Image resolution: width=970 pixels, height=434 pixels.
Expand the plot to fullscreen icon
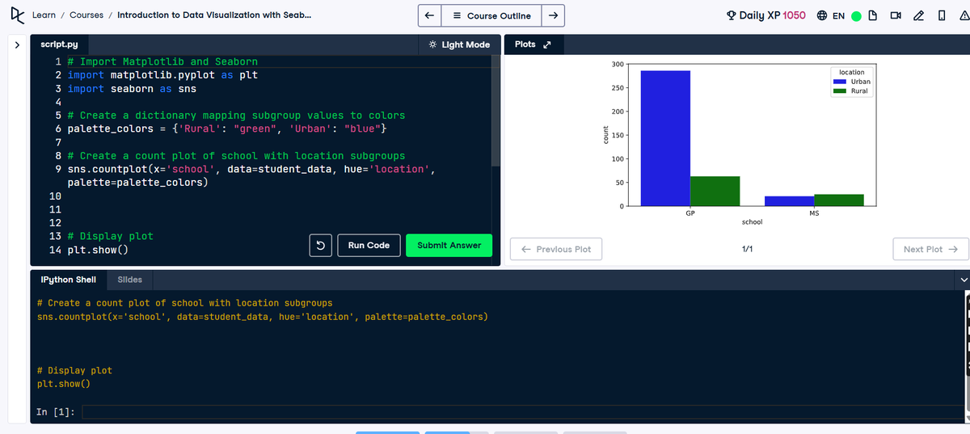click(546, 44)
